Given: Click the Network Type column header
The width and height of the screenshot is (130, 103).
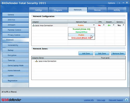Looking at the screenshot, I should pos(81,22).
